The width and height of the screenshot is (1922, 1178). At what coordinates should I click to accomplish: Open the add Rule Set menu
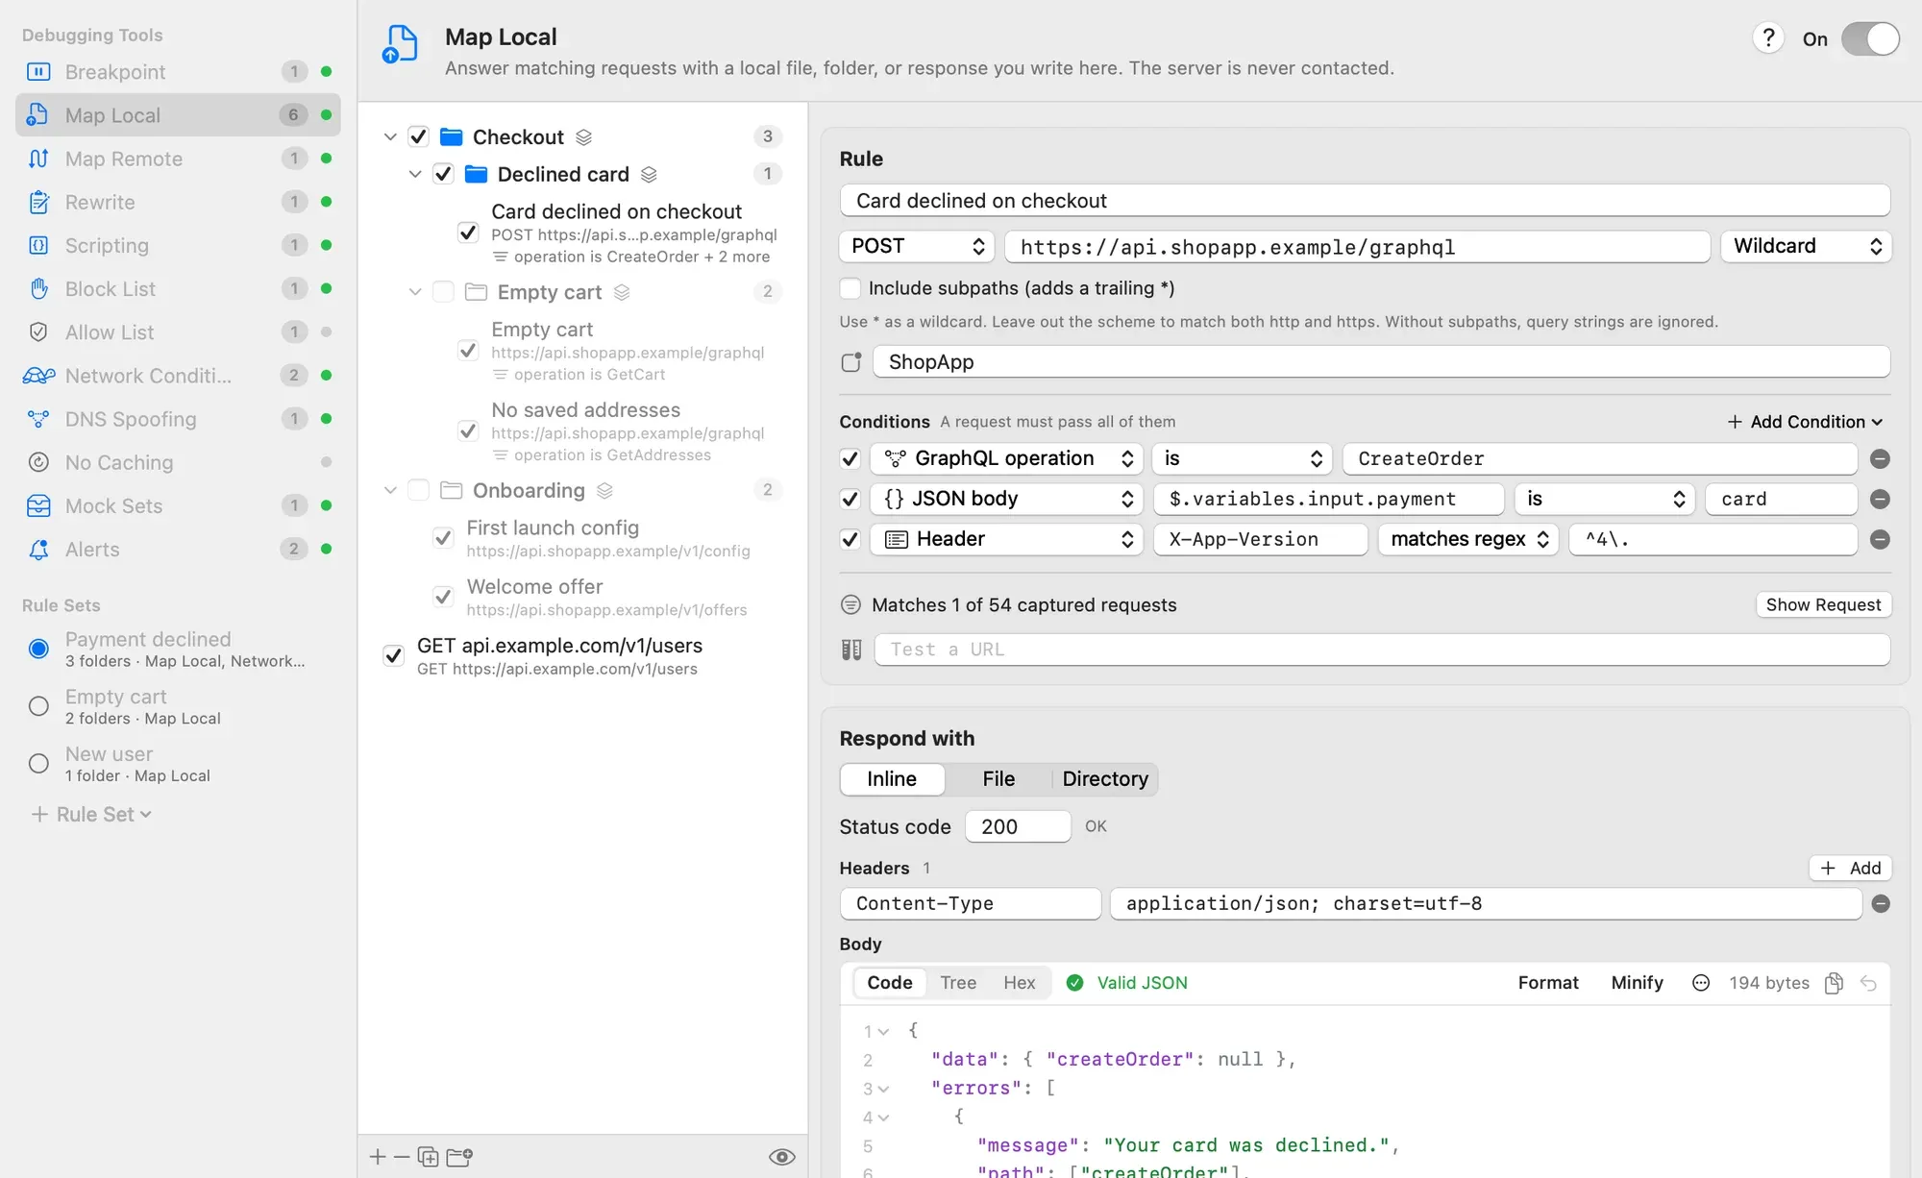tap(91, 815)
